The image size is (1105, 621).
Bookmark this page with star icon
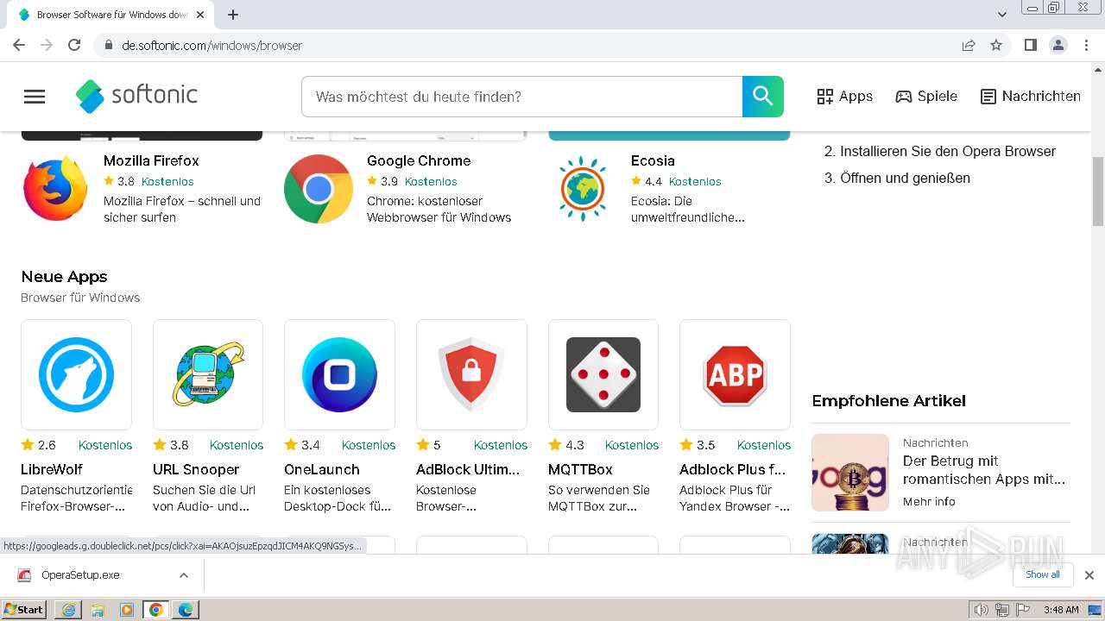coord(996,45)
